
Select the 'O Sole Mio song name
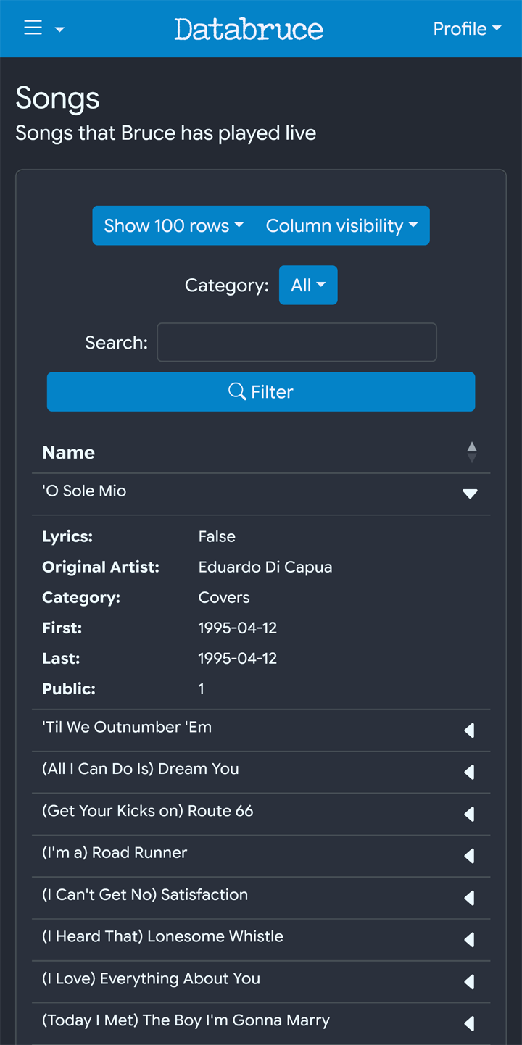[x=84, y=491]
